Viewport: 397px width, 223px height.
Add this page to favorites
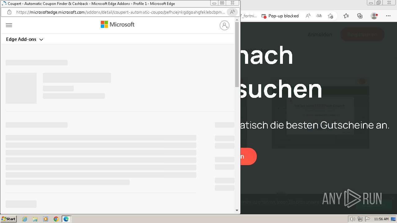click(x=331, y=16)
